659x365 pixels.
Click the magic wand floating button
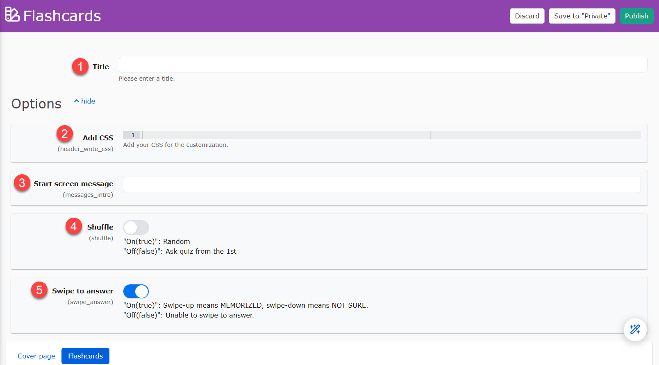(635, 329)
